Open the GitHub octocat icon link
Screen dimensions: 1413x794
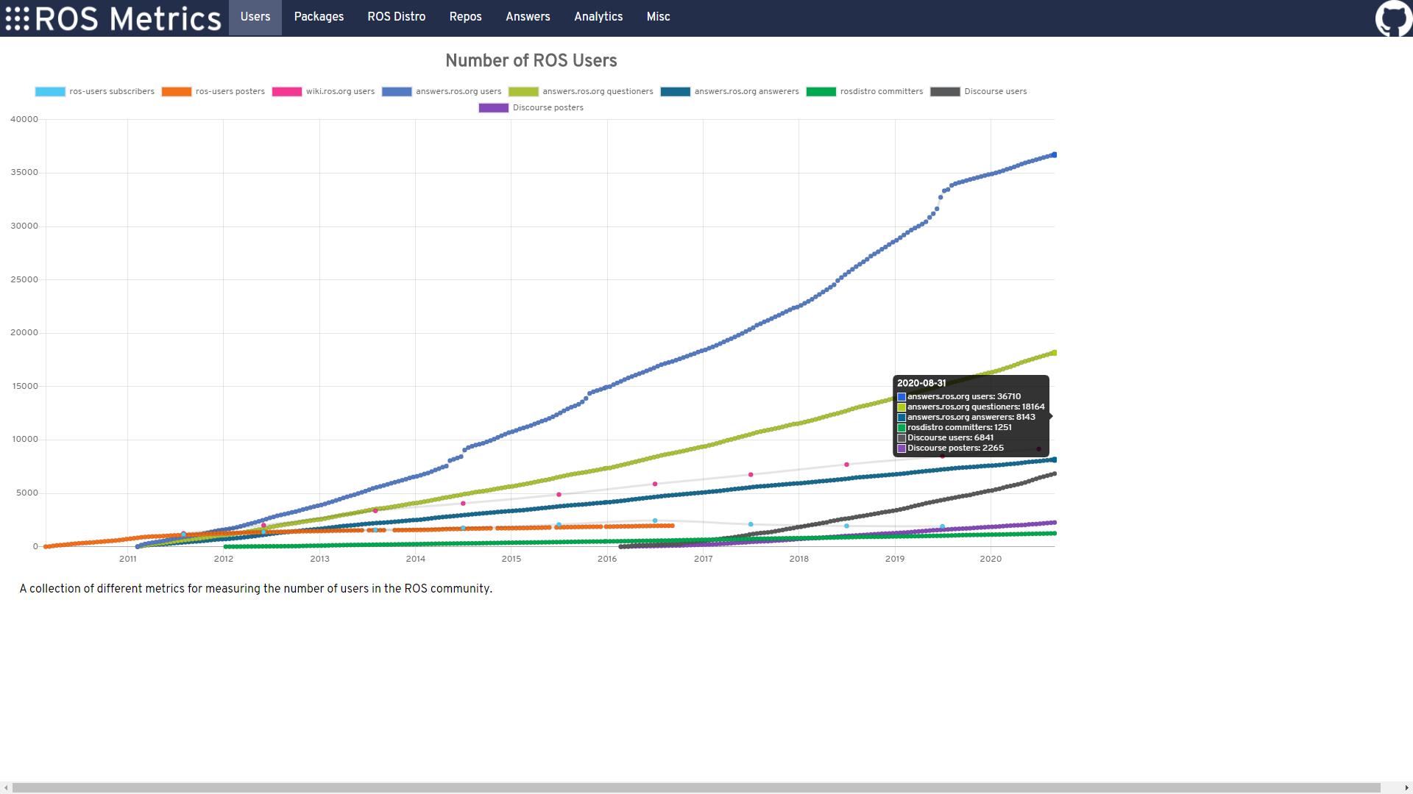1393,18
